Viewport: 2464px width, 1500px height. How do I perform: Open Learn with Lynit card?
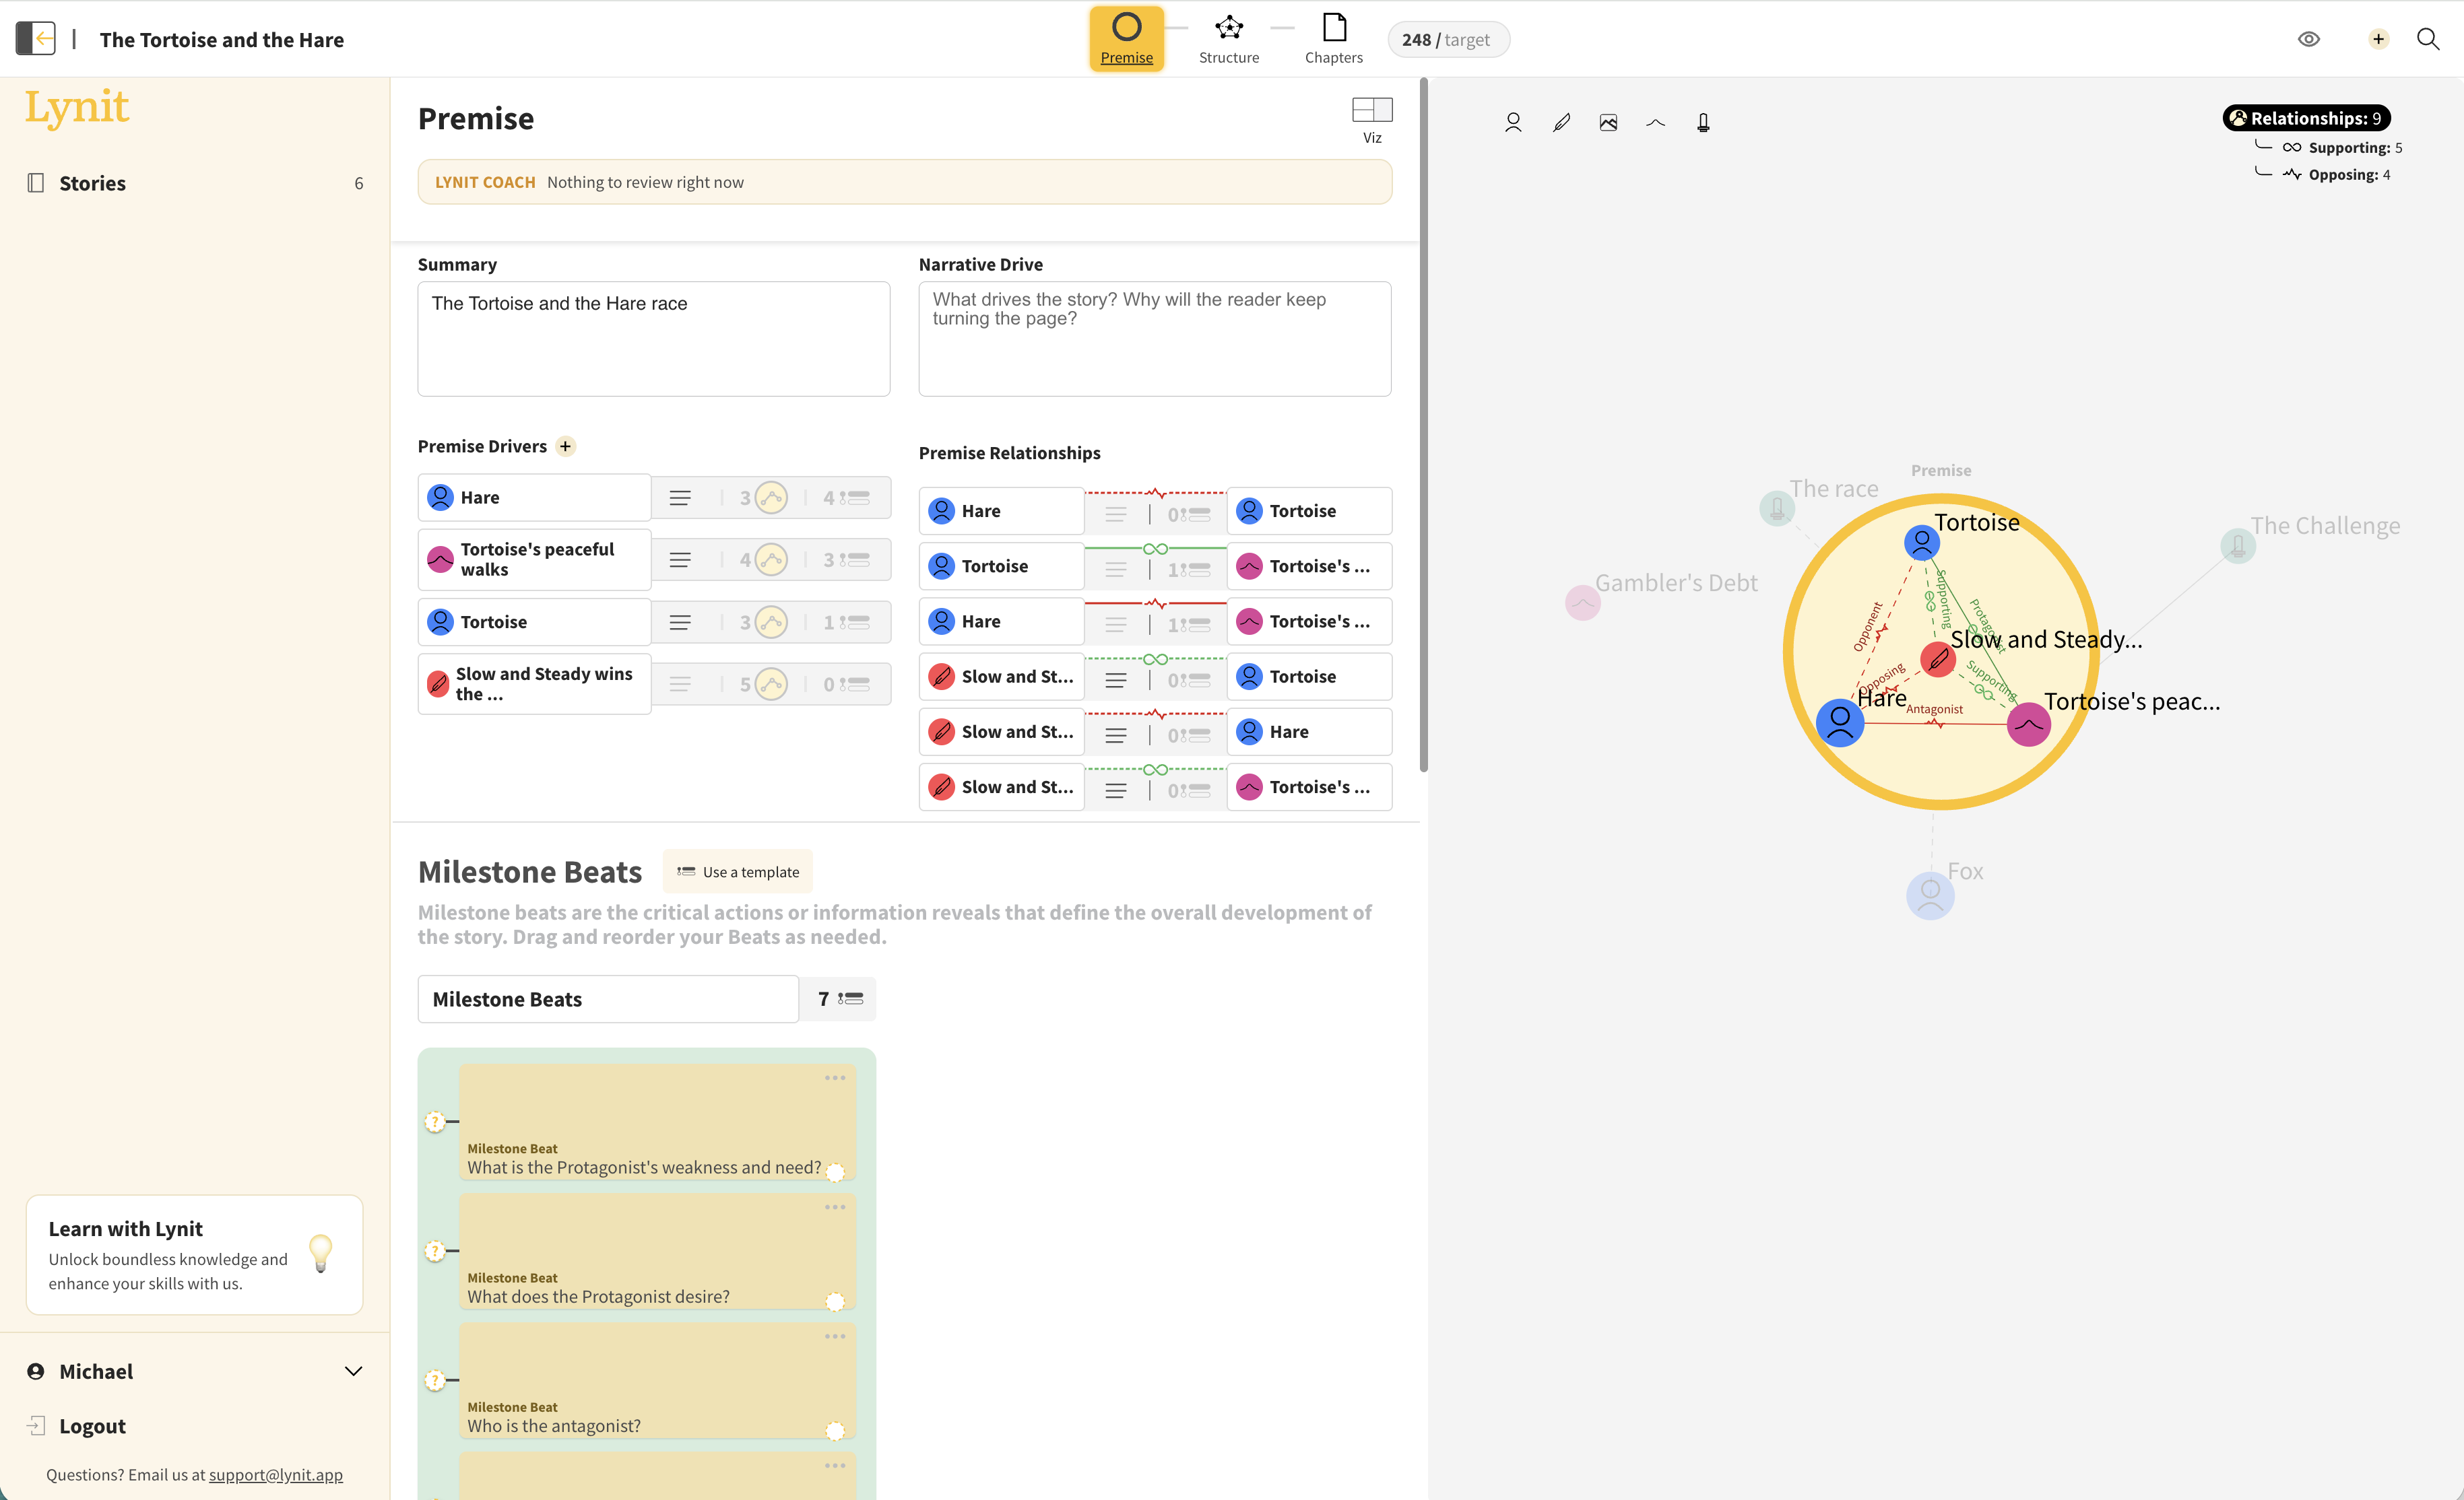pyautogui.click(x=194, y=1254)
